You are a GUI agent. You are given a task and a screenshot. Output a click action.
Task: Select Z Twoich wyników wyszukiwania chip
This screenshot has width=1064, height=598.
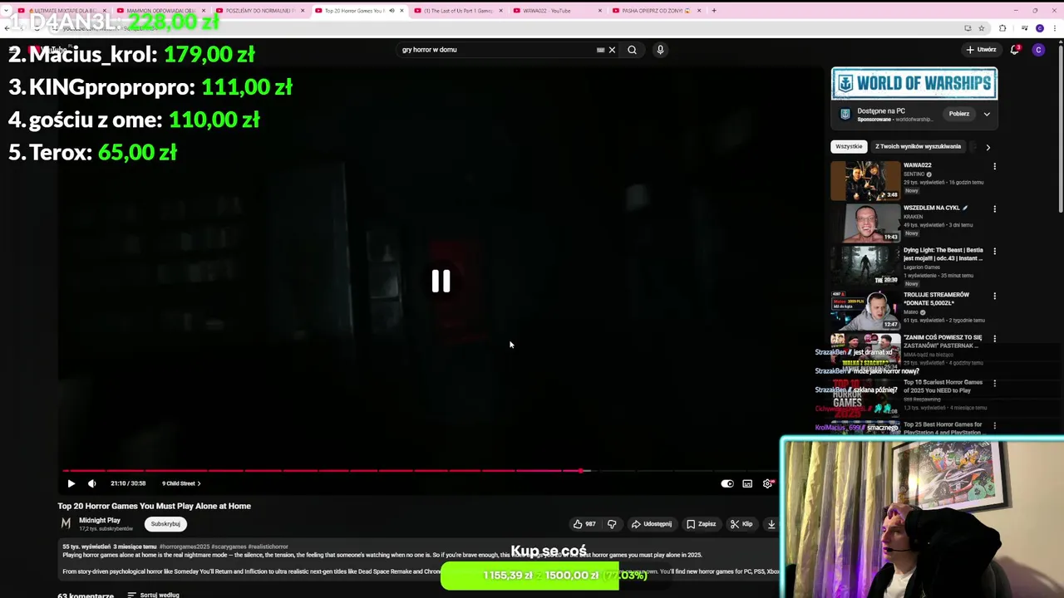point(918,146)
